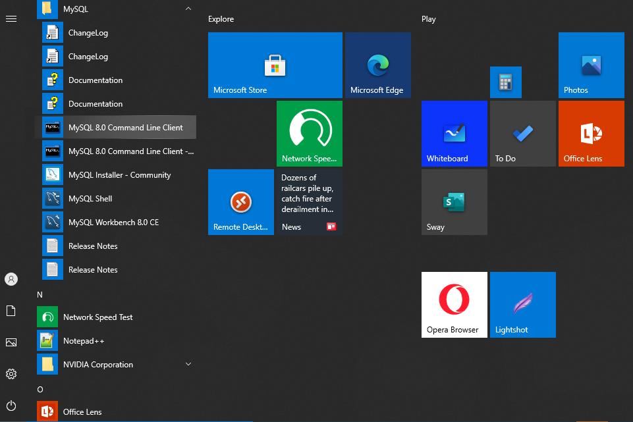Open the Remote Desktop tile

click(240, 202)
